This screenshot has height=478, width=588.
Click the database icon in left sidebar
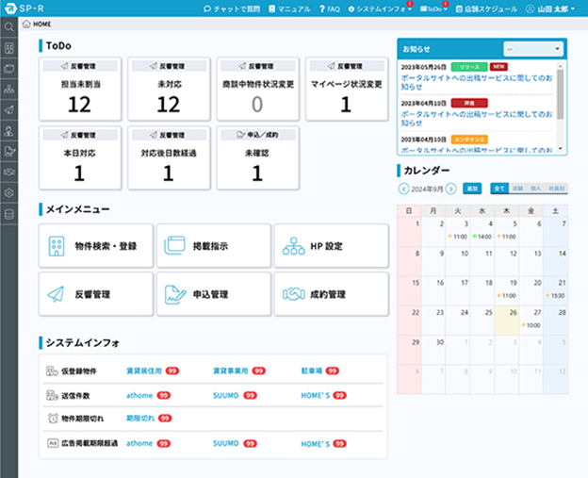[8, 213]
